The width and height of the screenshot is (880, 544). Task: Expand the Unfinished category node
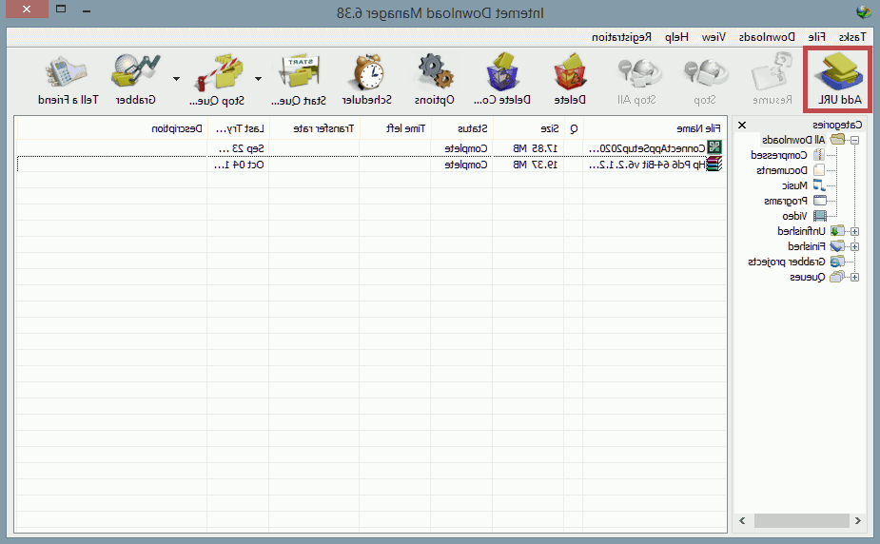(x=853, y=231)
